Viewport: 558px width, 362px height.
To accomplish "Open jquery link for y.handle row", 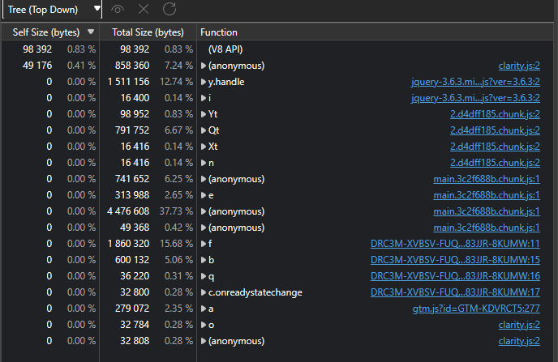I will pos(475,81).
